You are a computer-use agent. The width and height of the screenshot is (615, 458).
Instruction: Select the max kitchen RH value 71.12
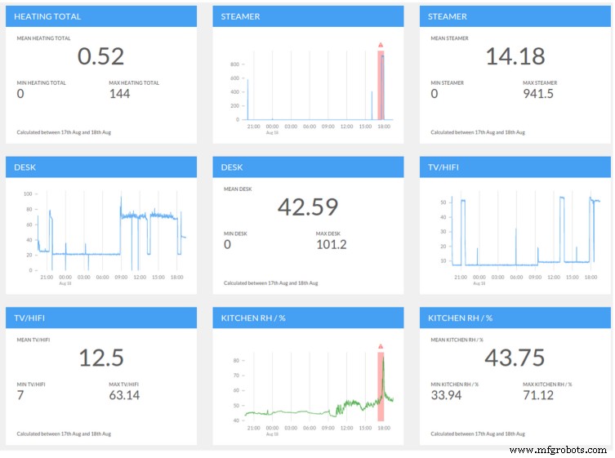click(x=538, y=395)
